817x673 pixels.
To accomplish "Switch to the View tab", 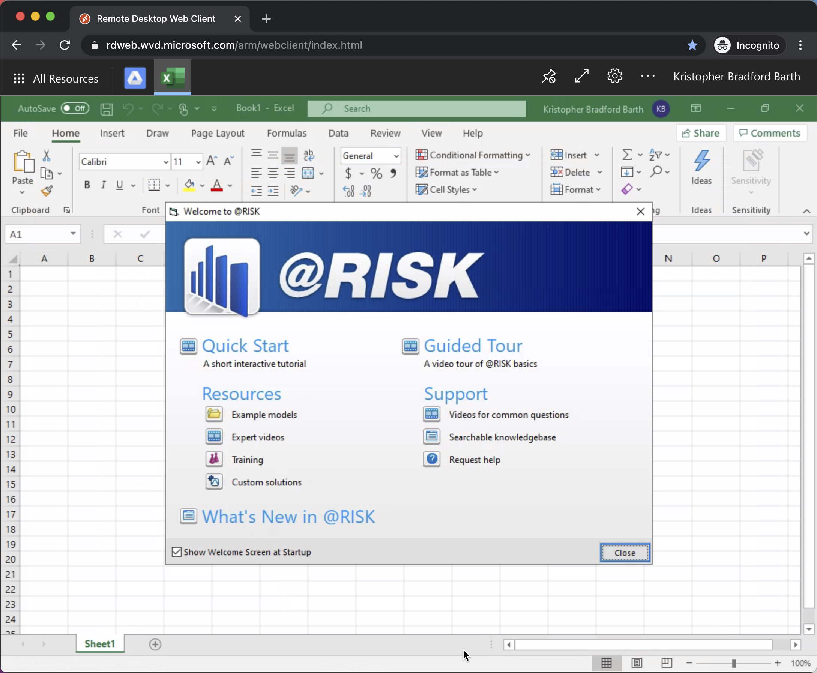I will 432,133.
